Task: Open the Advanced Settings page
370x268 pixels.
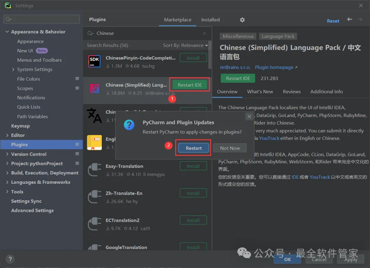Action: (32, 210)
